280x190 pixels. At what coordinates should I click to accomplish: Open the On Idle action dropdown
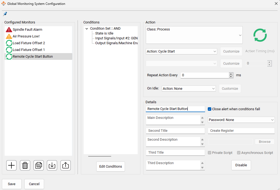coord(189,89)
